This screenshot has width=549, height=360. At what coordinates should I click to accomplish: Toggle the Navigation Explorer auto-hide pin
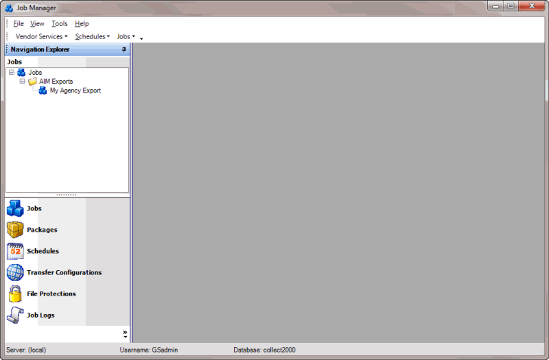[124, 49]
